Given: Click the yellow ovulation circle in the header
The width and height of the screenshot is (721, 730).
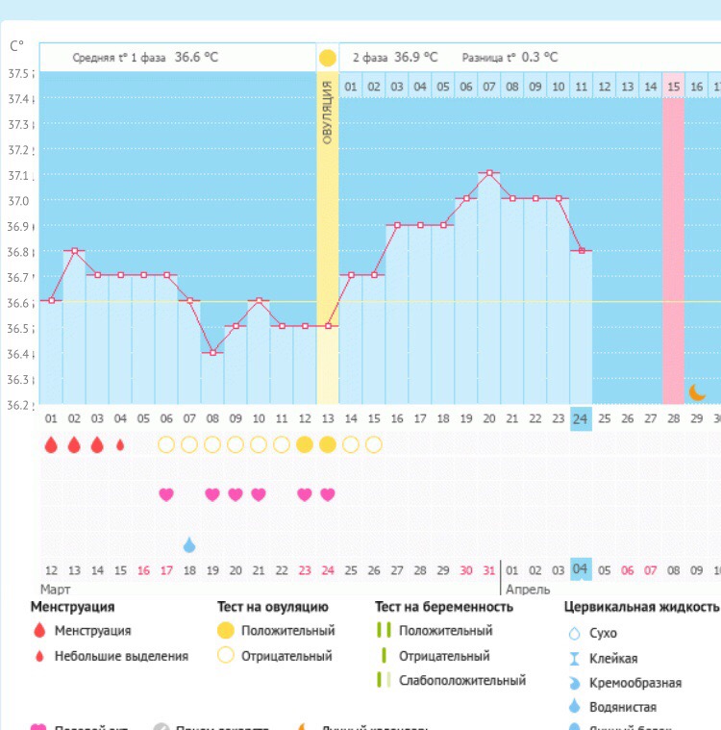Looking at the screenshot, I should point(327,58).
